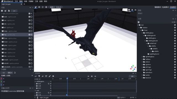This screenshot has width=177, height=99.
Task: Select the breath animation
Action: tap(17, 60)
